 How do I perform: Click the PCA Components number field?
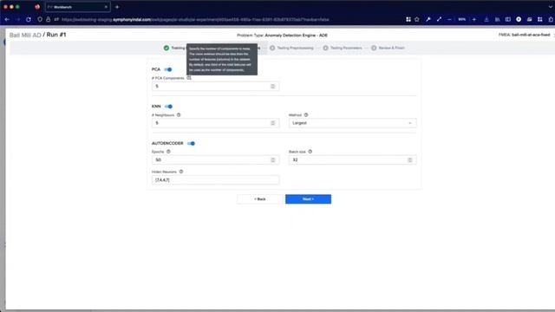(215, 87)
